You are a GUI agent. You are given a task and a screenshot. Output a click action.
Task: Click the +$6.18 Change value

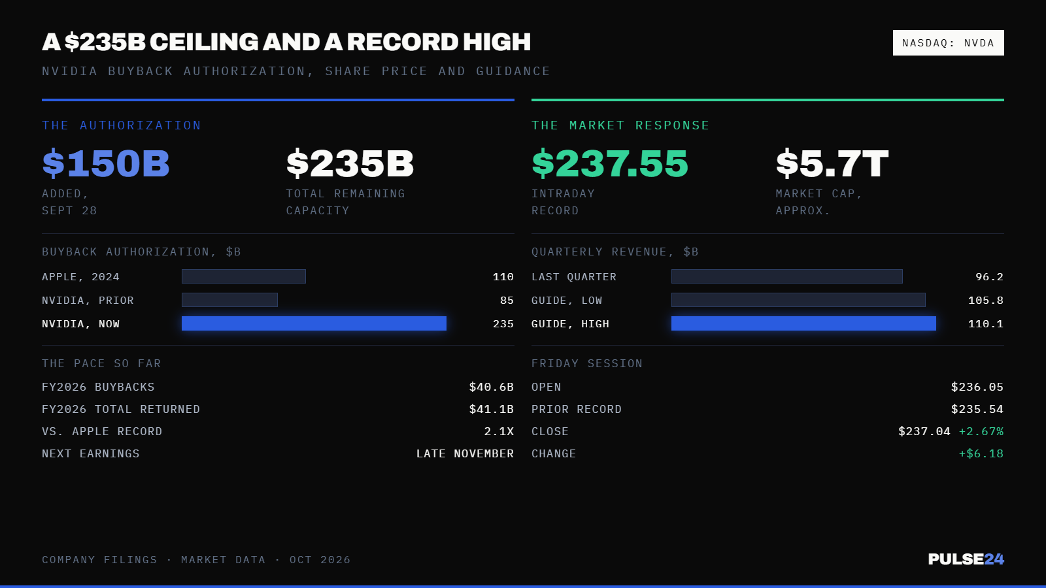click(x=981, y=454)
